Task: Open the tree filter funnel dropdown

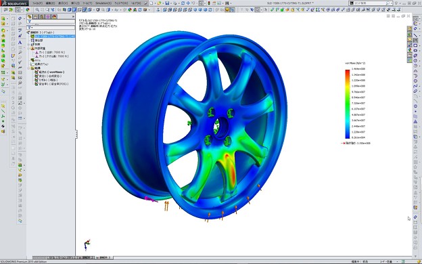Action: (x=30, y=28)
